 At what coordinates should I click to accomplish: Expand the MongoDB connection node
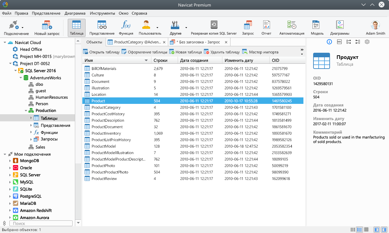click(x=10, y=161)
